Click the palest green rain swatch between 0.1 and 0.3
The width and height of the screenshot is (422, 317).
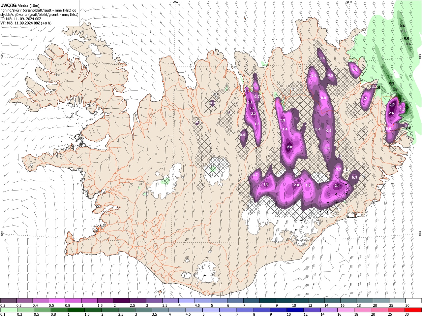pos(9,310)
